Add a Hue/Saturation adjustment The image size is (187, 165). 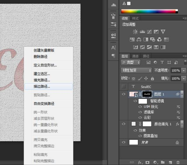click(x=132, y=39)
